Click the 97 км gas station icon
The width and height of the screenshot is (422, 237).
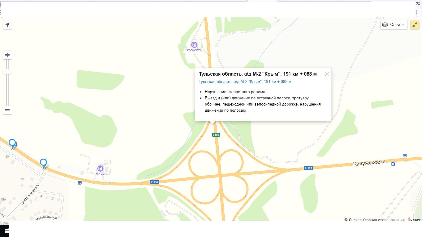coord(100,168)
